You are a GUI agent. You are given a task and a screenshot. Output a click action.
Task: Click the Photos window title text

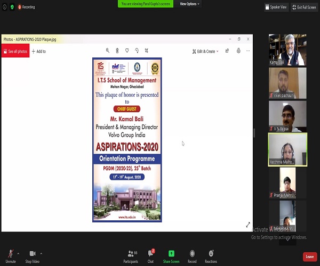coord(30,39)
